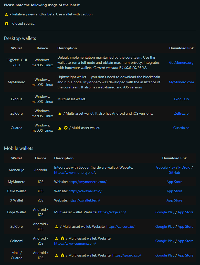Visit the https://cakewallet.io/ website link

[x=85, y=191]
